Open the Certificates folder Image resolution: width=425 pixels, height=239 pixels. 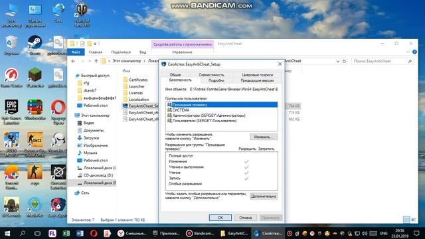138,80
